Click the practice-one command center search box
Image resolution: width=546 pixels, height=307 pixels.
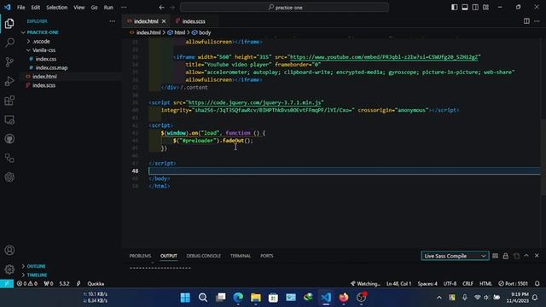click(284, 8)
